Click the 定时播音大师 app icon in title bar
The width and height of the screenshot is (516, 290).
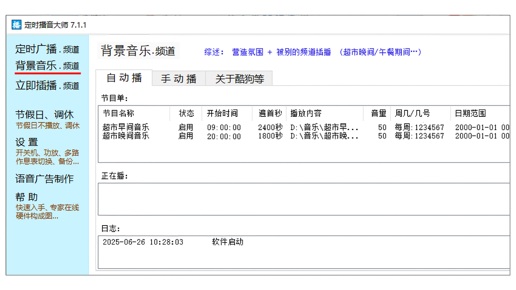coord(16,25)
